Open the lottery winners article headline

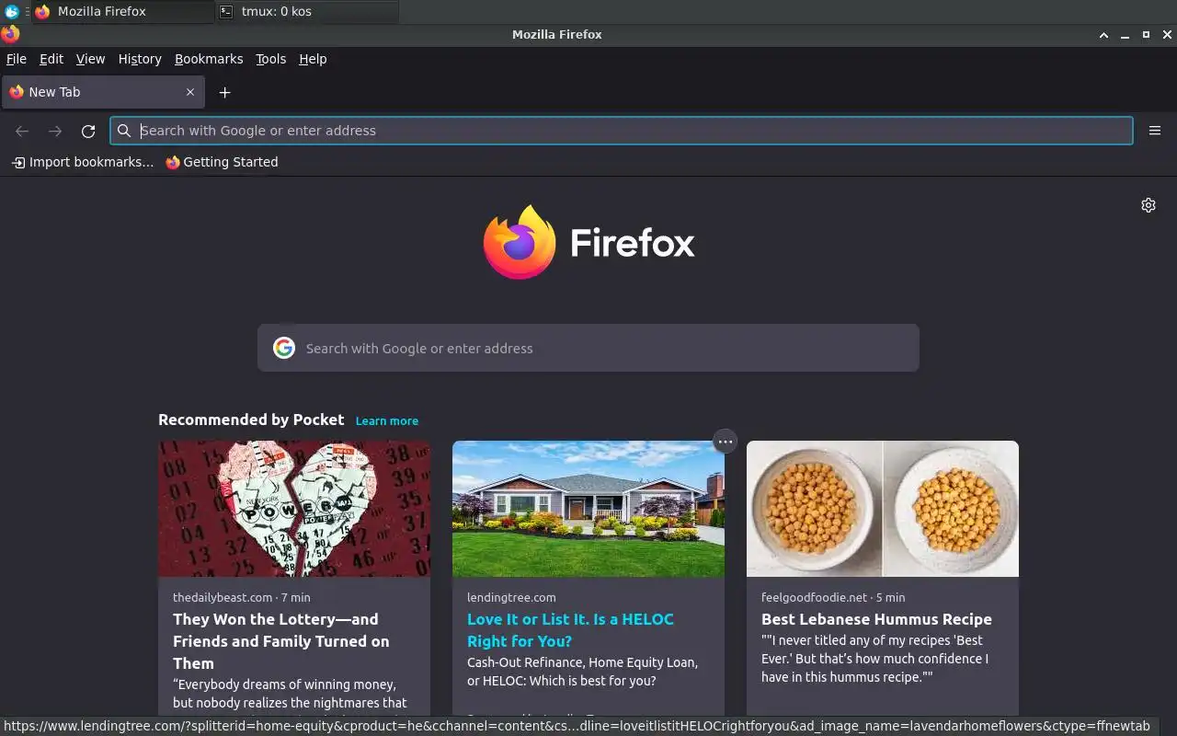tap(281, 641)
